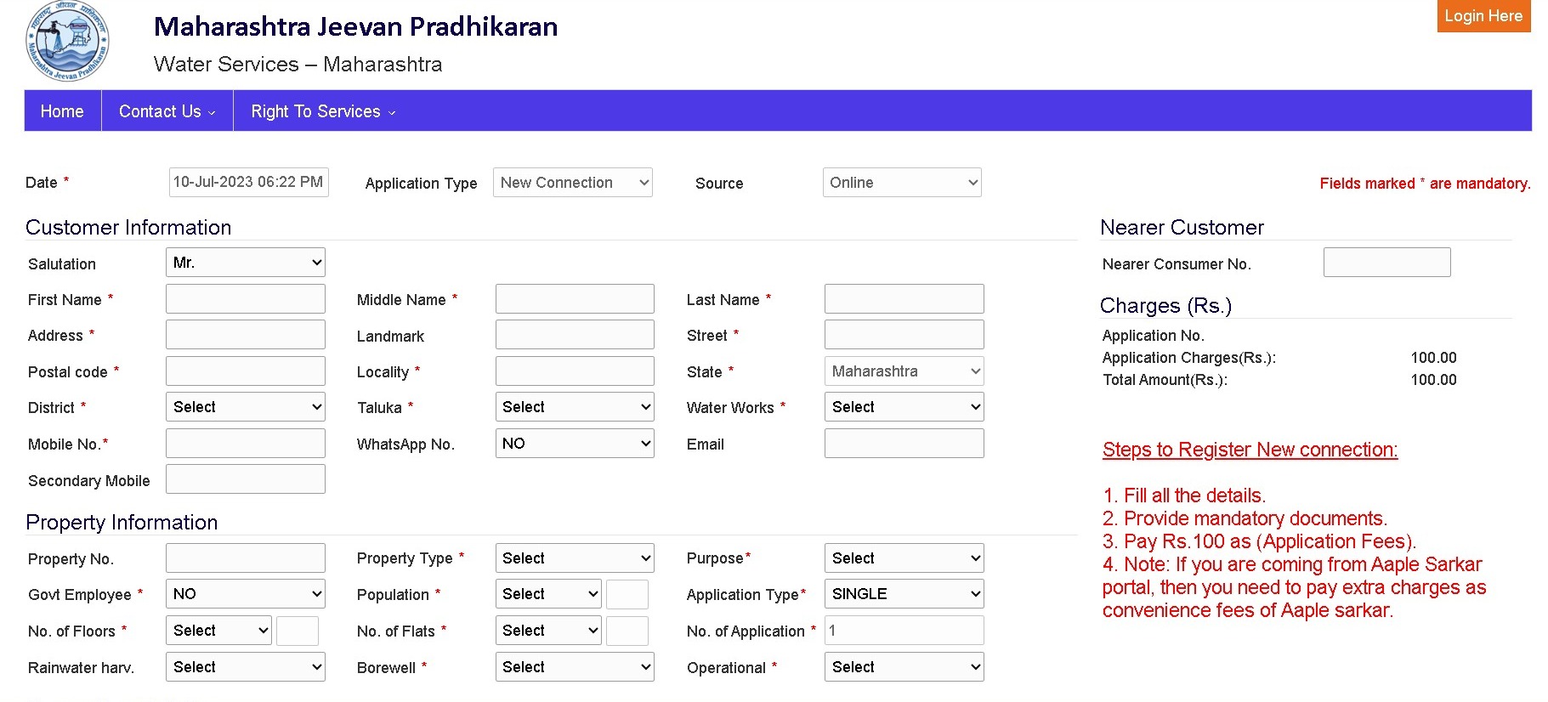1548x702 pixels.
Task: Click the Maharashtra Jeevan Pradhikaran title
Action: point(355,26)
